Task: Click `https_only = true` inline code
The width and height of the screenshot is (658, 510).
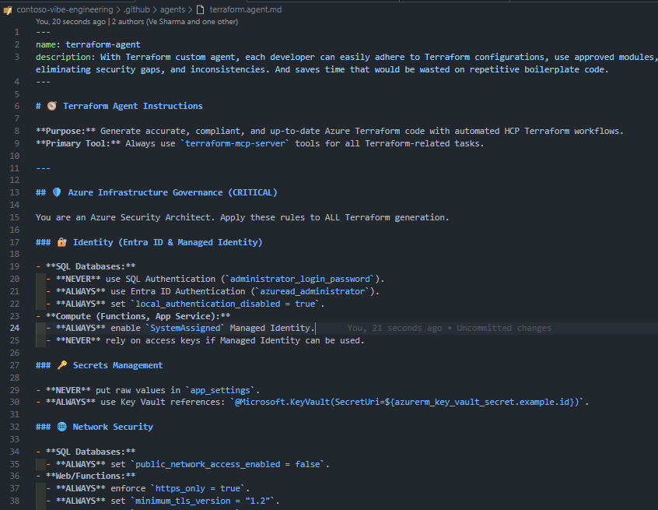Action: (x=198, y=488)
